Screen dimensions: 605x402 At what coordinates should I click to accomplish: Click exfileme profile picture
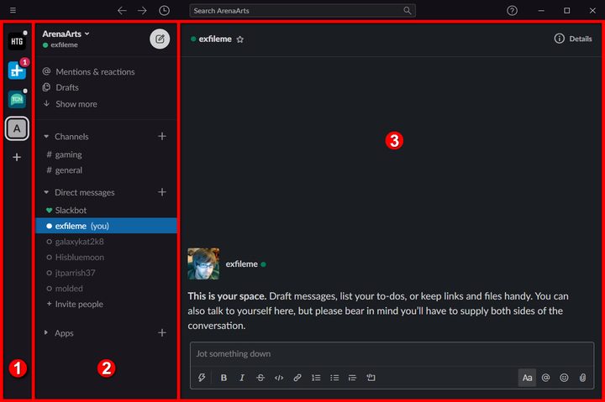203,264
